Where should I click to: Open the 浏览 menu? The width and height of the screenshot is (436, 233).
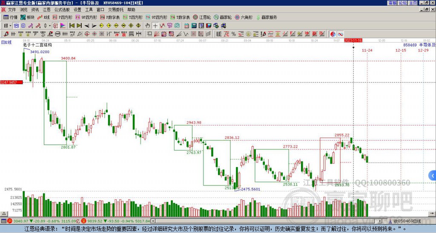[23, 10]
